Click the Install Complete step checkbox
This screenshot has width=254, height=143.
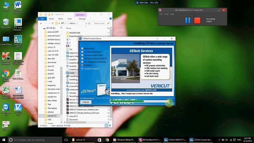click(x=82, y=69)
